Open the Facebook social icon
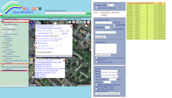Image resolution: width=172 pixels, height=98 pixels. [27, 9]
